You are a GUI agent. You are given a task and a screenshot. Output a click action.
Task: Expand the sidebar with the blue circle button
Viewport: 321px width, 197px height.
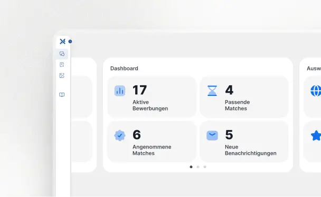click(70, 42)
